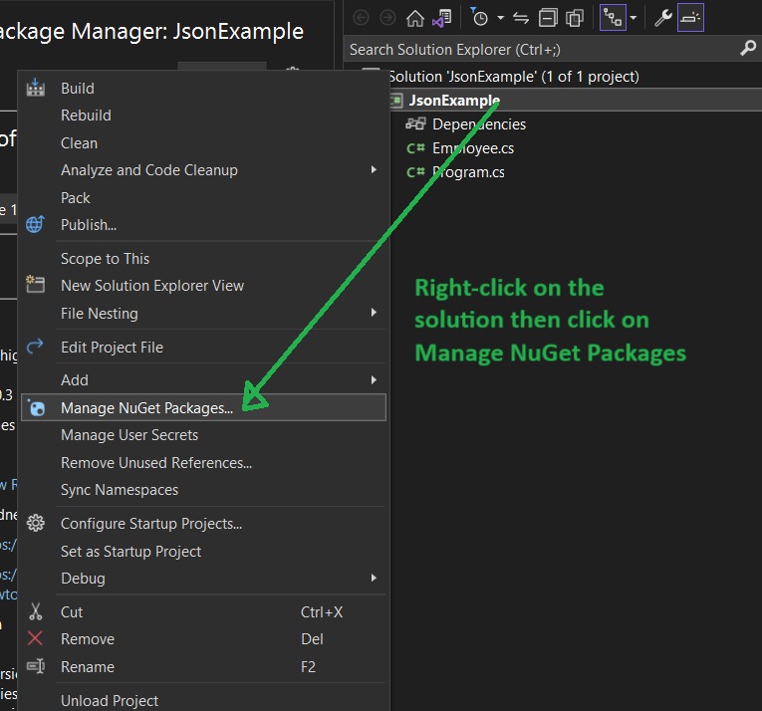Click the search magnifier icon
762x711 pixels.
click(748, 49)
